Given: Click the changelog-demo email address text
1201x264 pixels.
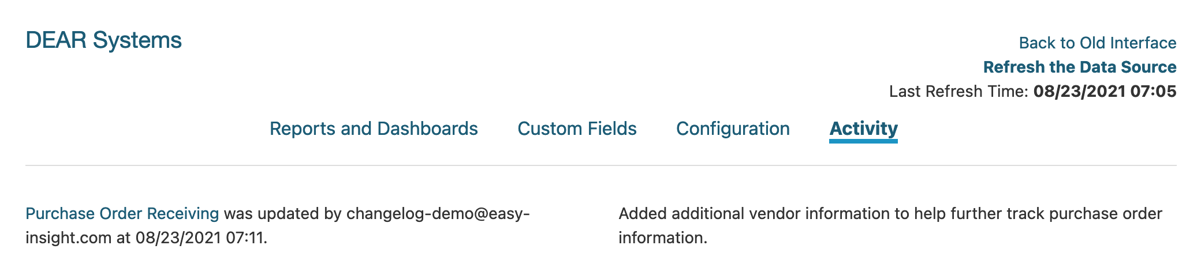Looking at the screenshot, I should click(438, 213).
